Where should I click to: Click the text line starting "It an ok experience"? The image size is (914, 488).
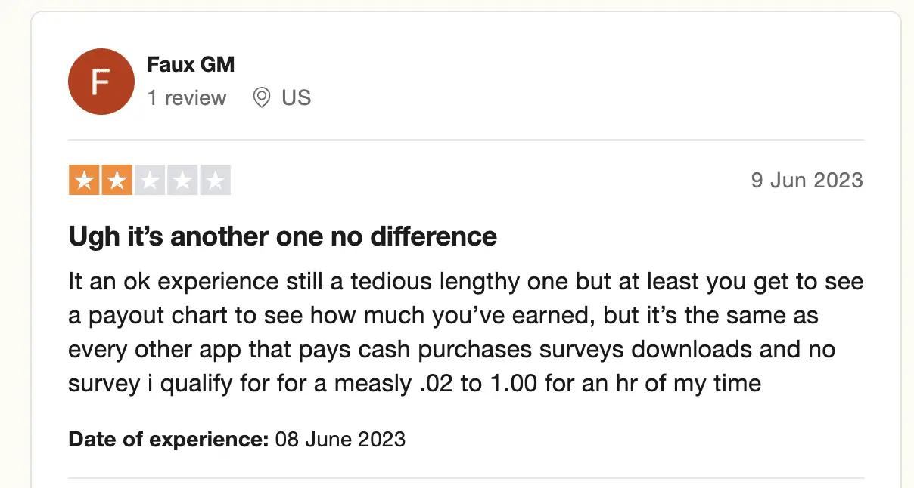(x=466, y=283)
